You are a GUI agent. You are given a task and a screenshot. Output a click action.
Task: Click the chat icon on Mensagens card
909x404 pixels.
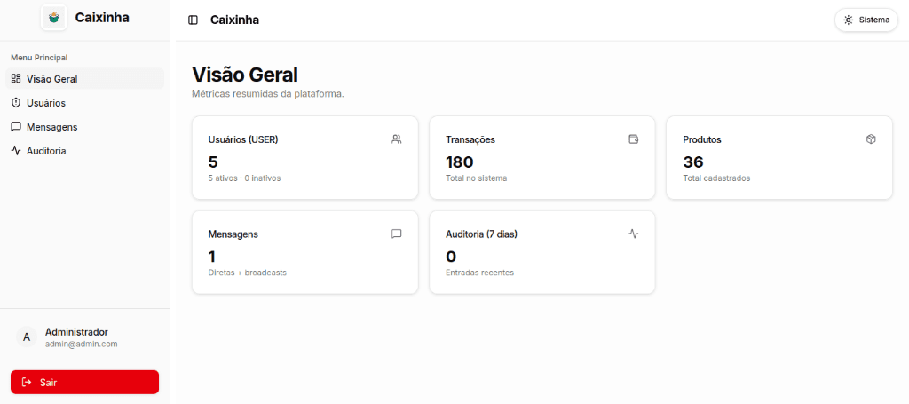[x=397, y=234]
